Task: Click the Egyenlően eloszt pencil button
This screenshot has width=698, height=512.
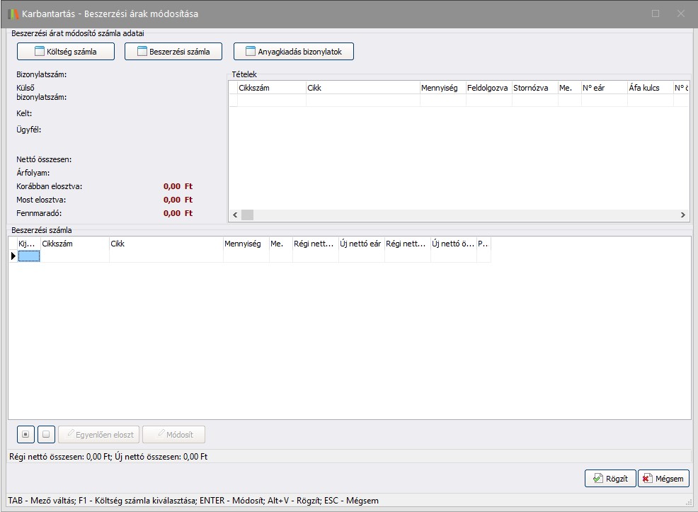Action: pos(99,434)
